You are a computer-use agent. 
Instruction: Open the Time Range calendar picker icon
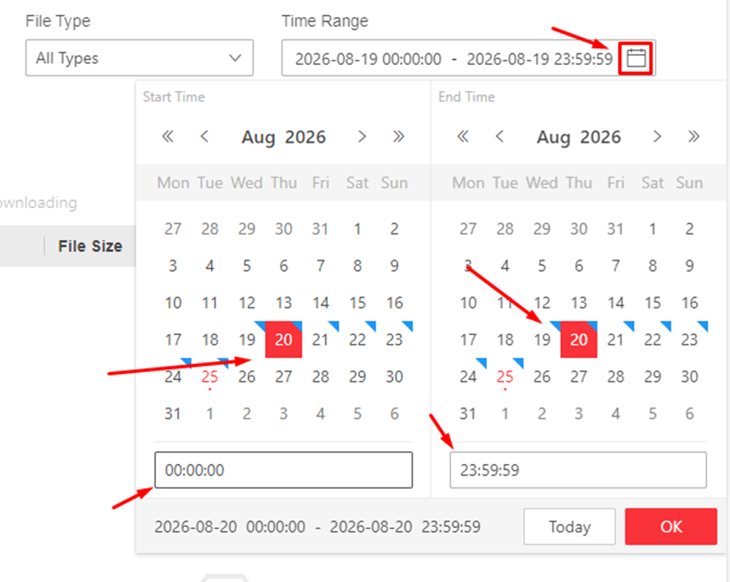pos(636,58)
